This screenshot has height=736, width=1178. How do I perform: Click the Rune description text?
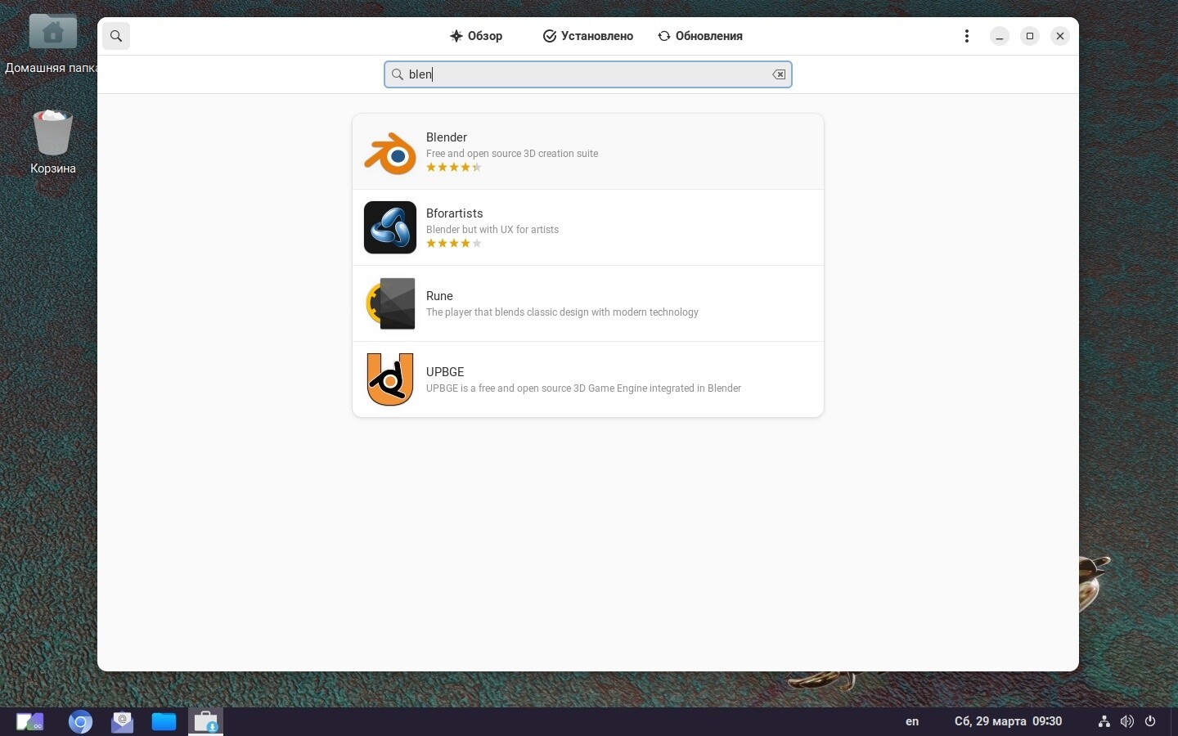tap(562, 312)
